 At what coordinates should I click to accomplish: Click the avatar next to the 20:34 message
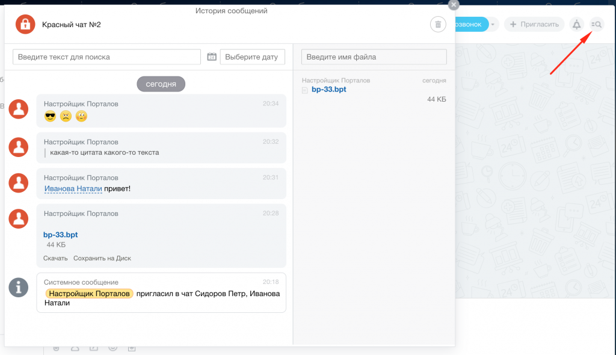tap(19, 109)
